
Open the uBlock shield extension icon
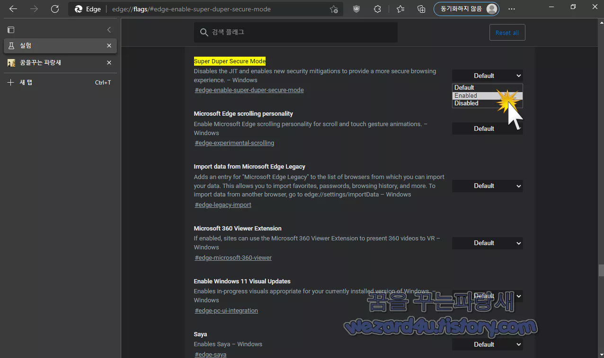click(x=357, y=9)
